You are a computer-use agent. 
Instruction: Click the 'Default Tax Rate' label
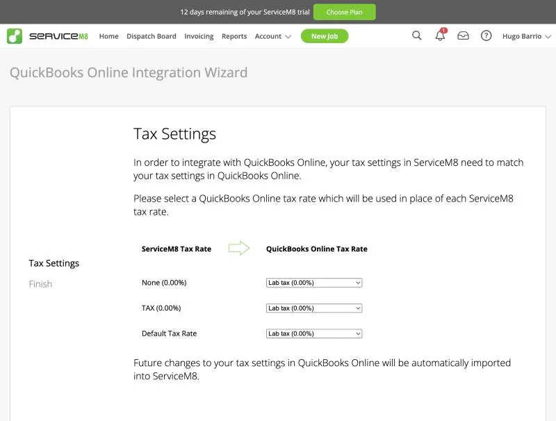tap(169, 333)
